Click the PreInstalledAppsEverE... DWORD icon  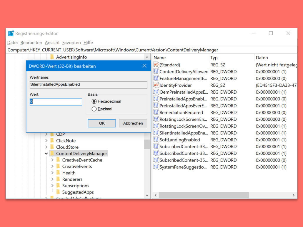click(156, 105)
